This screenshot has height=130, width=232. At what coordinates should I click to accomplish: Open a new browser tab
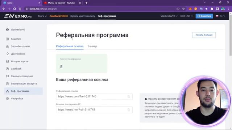86,3
